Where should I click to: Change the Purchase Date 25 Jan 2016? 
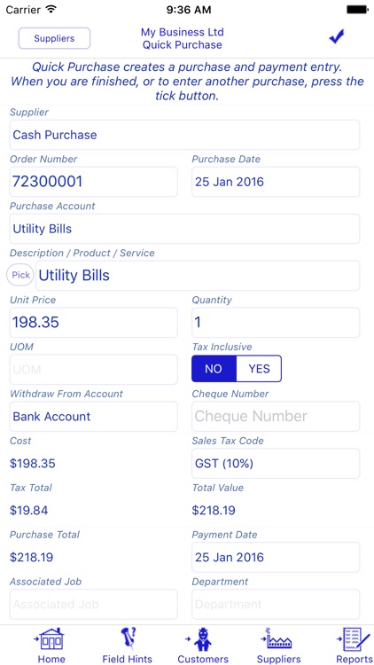[276, 182]
